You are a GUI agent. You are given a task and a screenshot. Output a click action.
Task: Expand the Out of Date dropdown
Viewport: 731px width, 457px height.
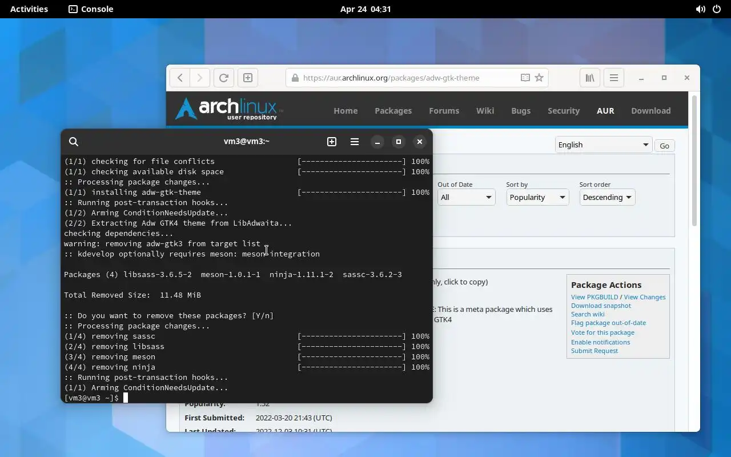click(x=466, y=197)
